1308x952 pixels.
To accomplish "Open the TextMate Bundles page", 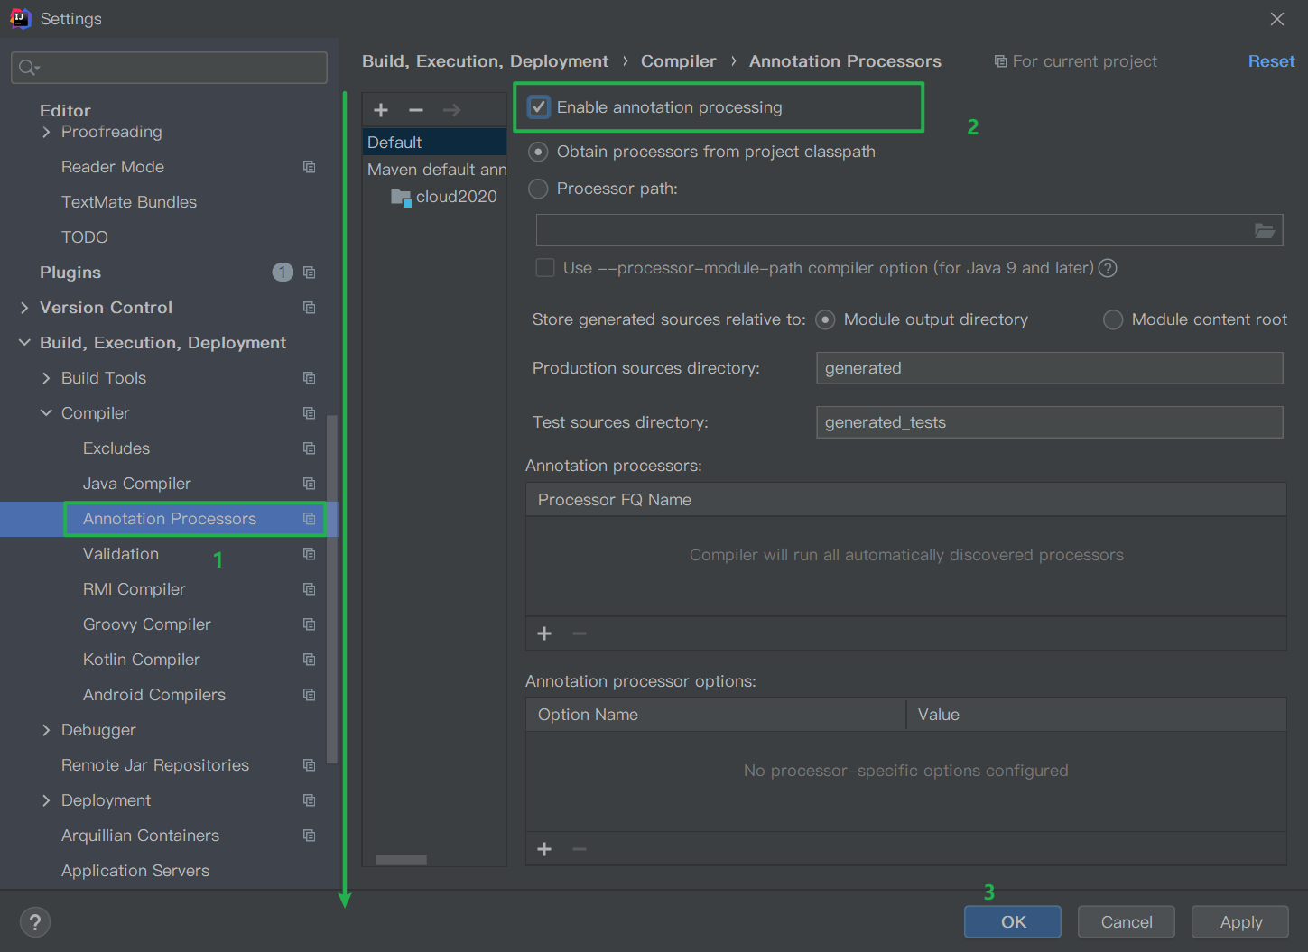I will [x=129, y=202].
